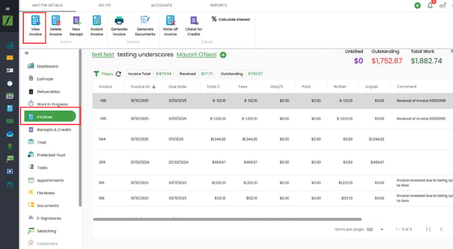Click the Outstanding $1,752.87 amount
Viewport: 453px width, 249px height.
tap(387, 61)
